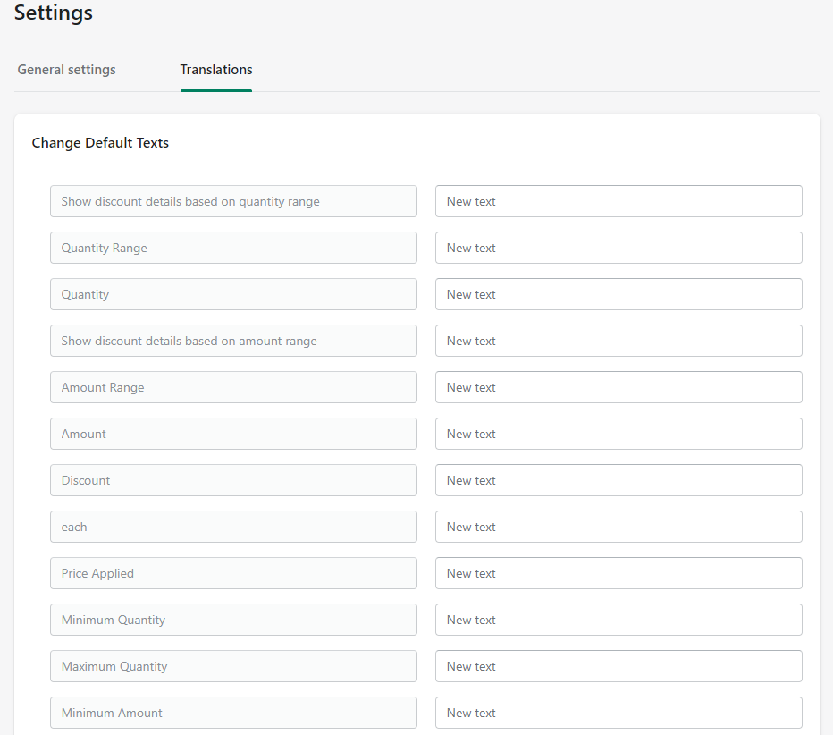
Task: Click the 'Amount Range' default text field
Action: click(234, 387)
